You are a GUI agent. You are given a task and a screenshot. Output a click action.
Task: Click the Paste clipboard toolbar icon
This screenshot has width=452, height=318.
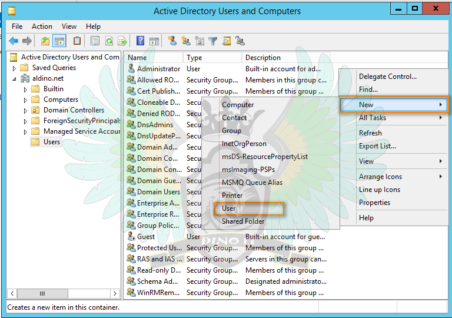pos(77,41)
